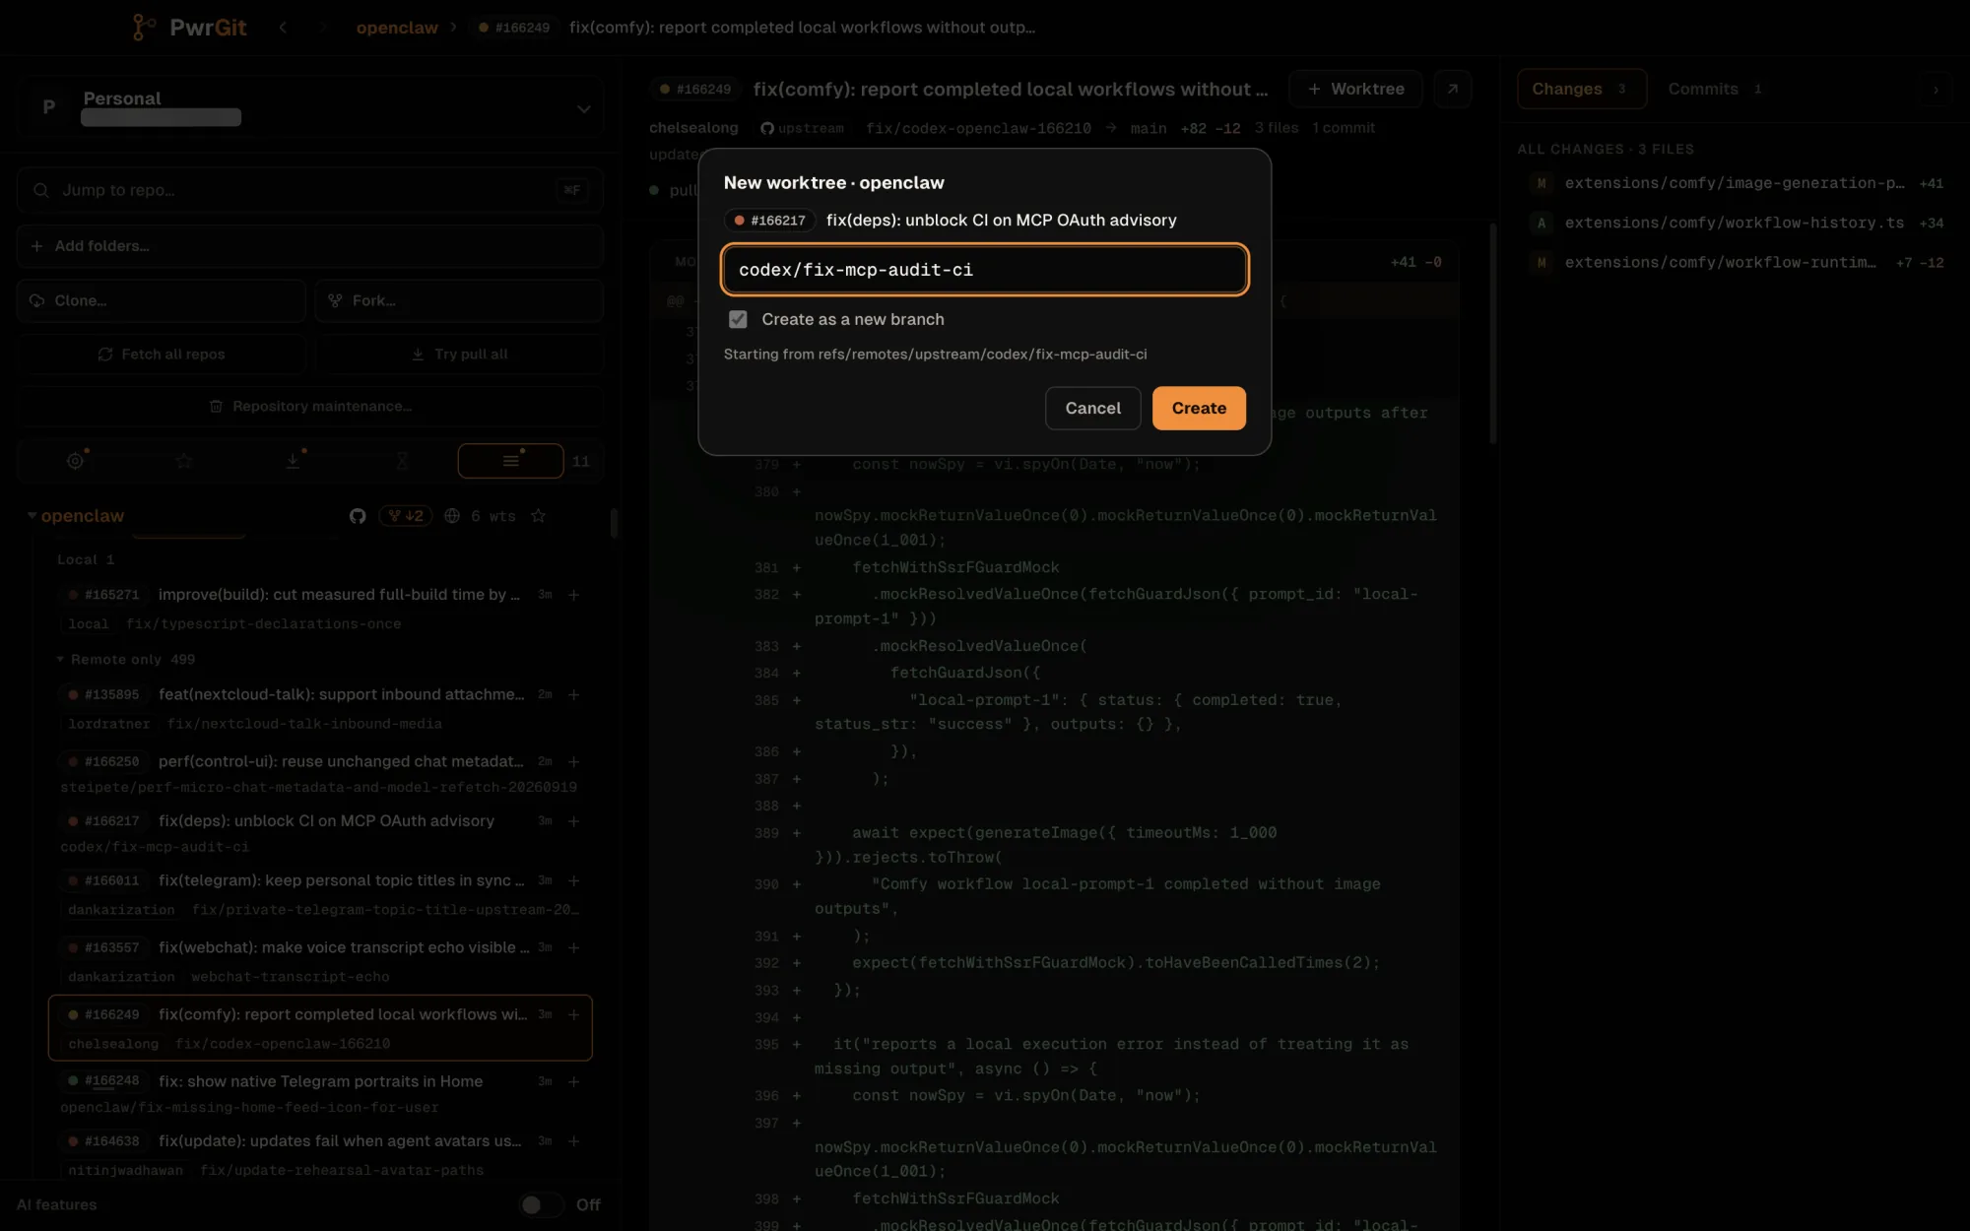
Task: Click the Create button in dialog
Action: coord(1199,408)
